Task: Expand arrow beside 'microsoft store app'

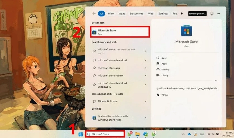Action: click(x=145, y=68)
